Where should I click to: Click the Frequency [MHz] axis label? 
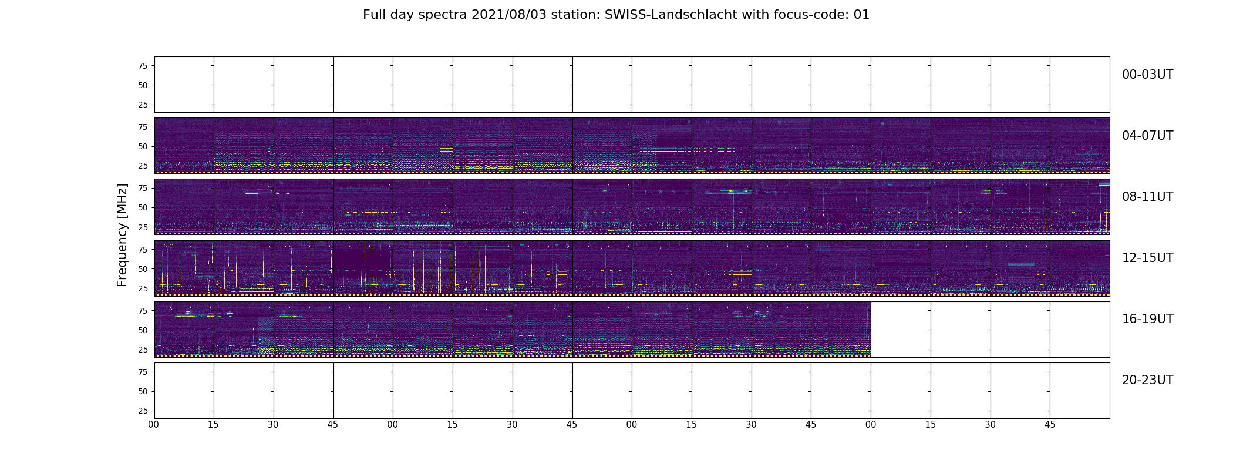click(122, 235)
